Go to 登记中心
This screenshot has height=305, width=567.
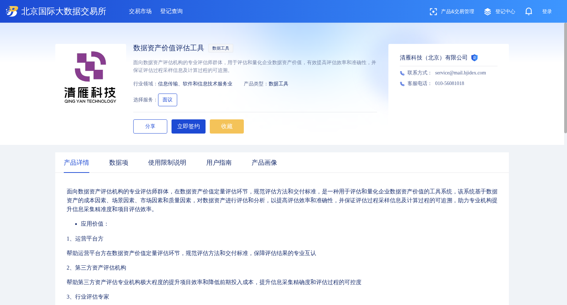pos(505,12)
